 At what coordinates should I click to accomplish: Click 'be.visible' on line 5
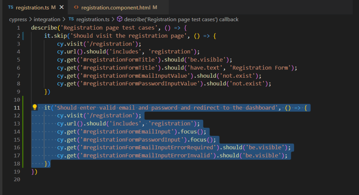pos(207,59)
